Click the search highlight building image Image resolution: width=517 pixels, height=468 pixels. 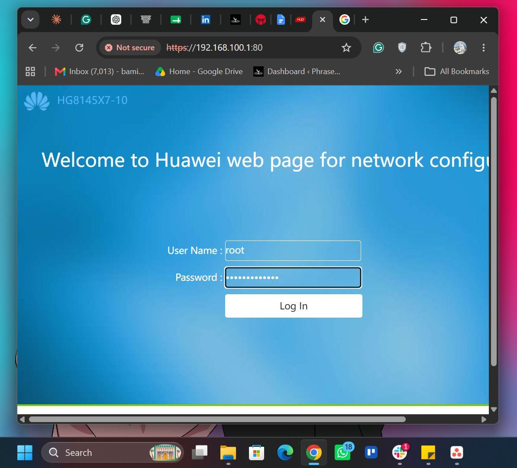165,452
